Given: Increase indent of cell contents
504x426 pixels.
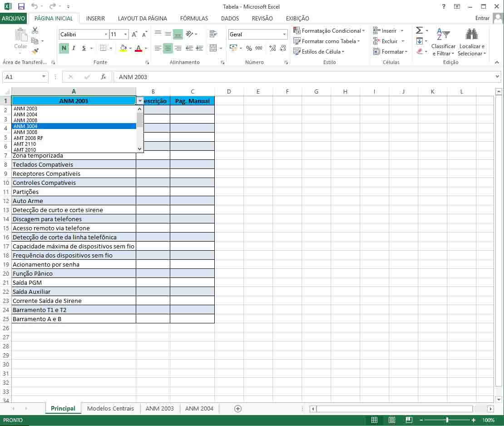Looking at the screenshot, I should point(200,48).
